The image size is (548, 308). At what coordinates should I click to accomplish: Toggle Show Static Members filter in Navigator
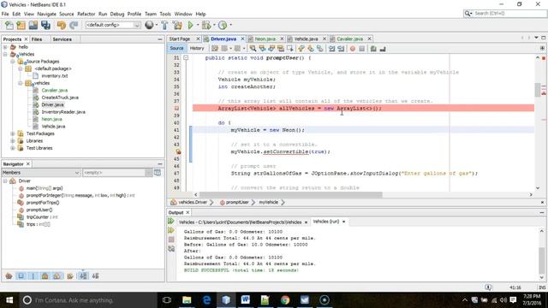click(x=33, y=276)
